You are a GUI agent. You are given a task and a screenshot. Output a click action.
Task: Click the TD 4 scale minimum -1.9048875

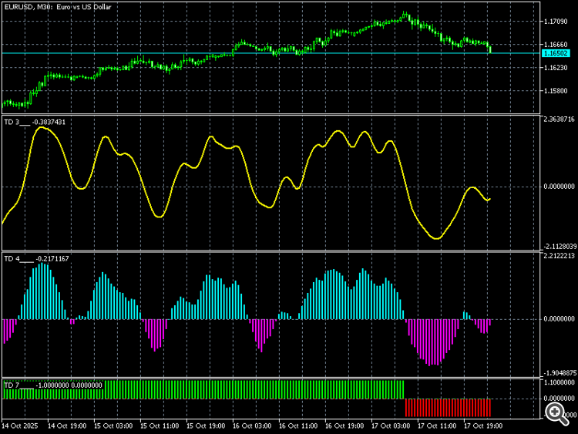559,373
